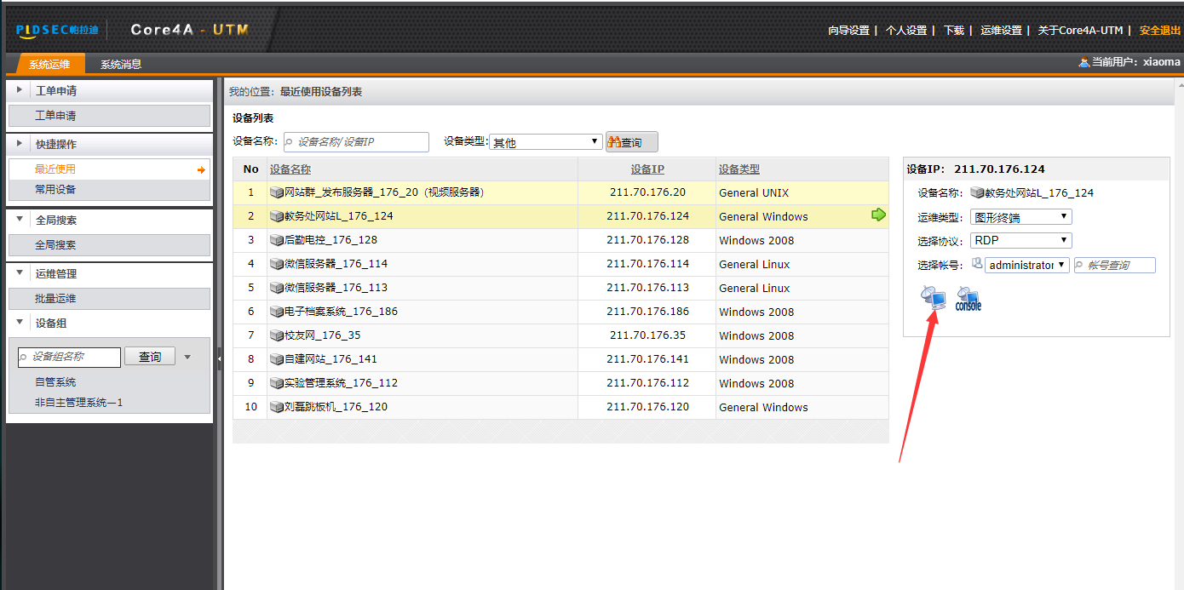Collapse the left sidebar splitter handle
This screenshot has height=590, width=1184.
pyautogui.click(x=219, y=359)
